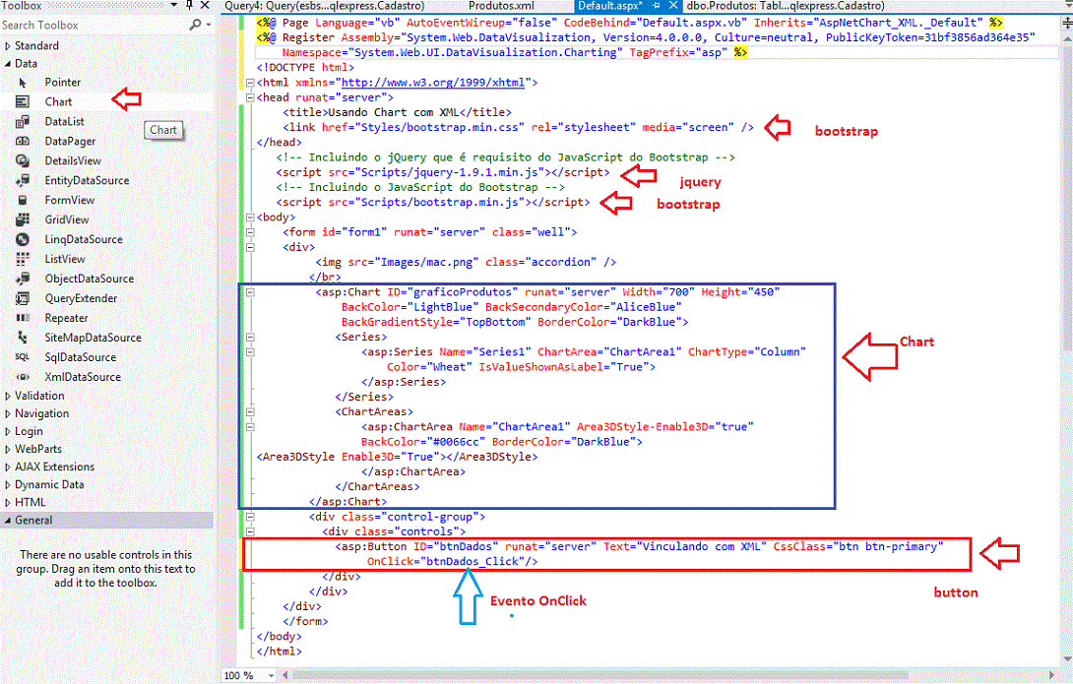1073x684 pixels.
Task: Expand the Standard toolbox group
Action: click(8, 46)
